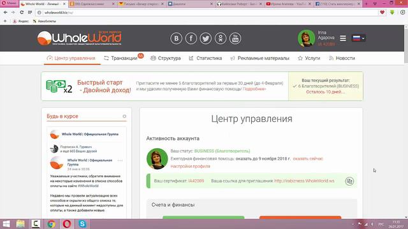Open Whole World | Официальная Группа header link
The image size is (408, 229).
[90, 134]
